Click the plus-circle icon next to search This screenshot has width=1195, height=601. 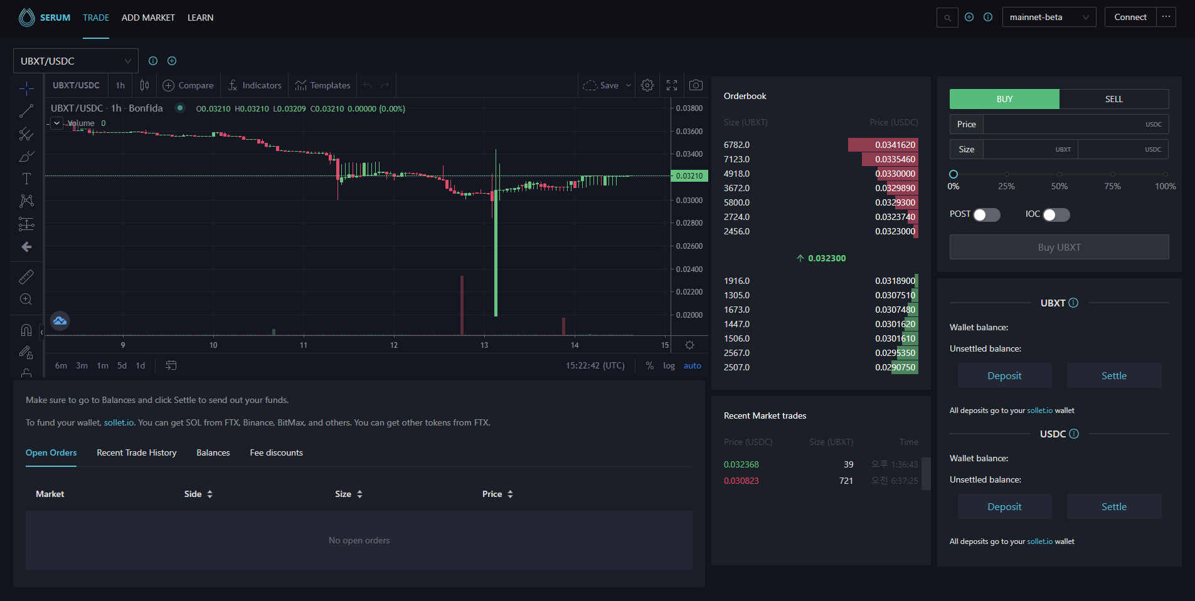(x=969, y=18)
